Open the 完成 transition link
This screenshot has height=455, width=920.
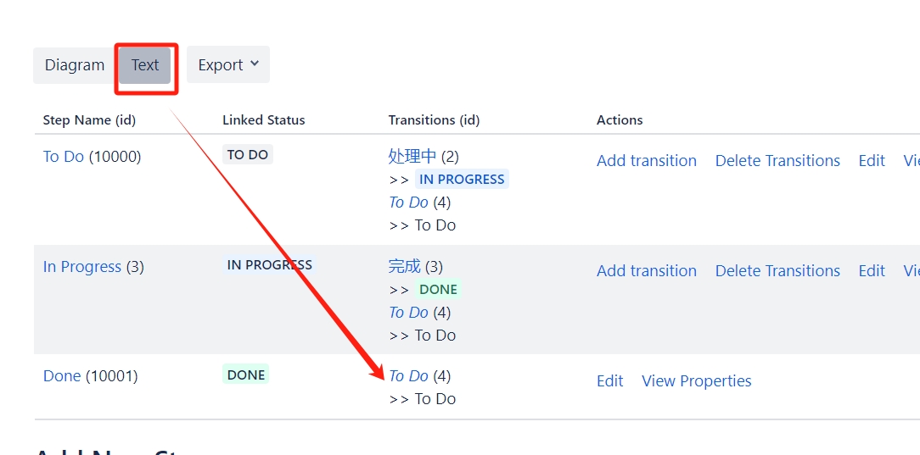405,266
